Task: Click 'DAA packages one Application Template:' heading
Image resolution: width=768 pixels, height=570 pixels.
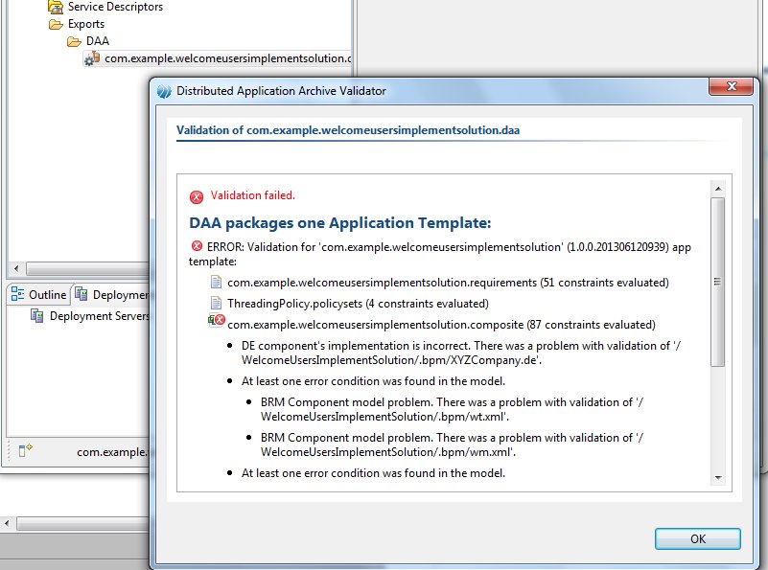Action: click(340, 222)
